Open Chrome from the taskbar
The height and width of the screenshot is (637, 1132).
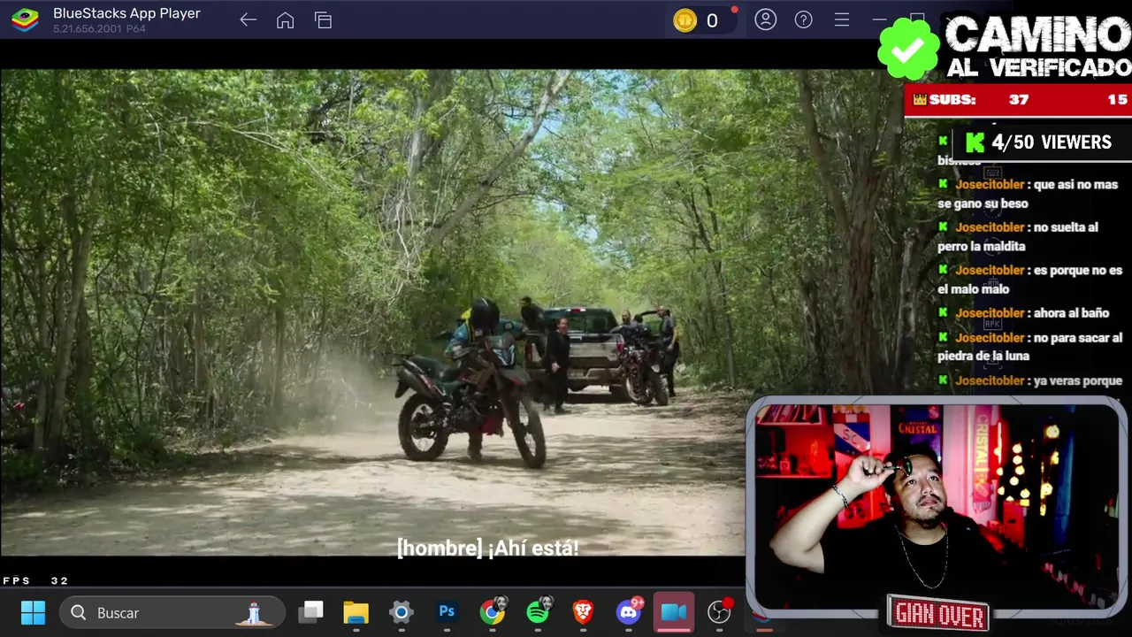click(x=493, y=611)
